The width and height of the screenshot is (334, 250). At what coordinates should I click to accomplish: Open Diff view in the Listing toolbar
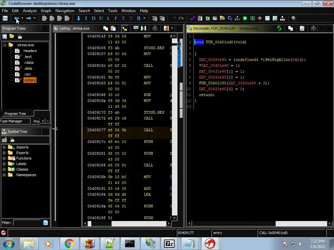[x=144, y=28]
